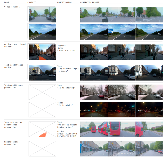Open frame passing red bus on left edge
This screenshot has width=167, height=158.
point(149,129)
